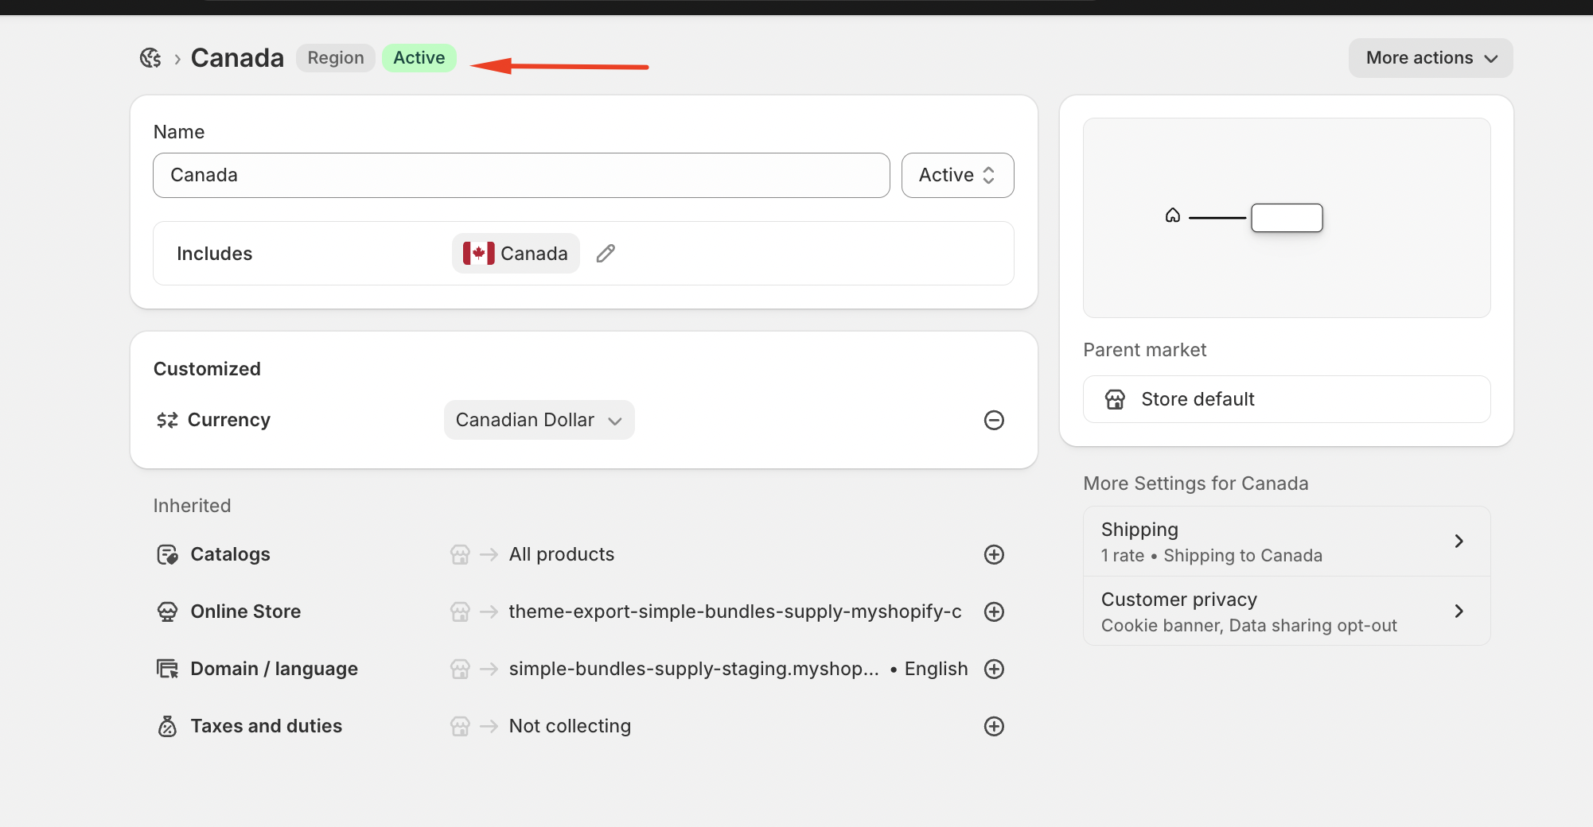The image size is (1593, 827).
Task: Click the Online Store row icon
Action: (x=167, y=612)
